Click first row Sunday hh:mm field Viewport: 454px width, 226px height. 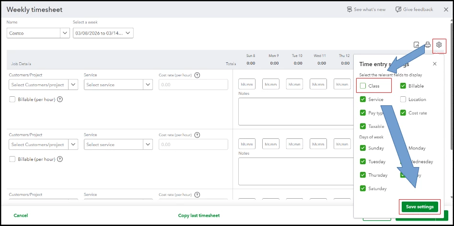pyautogui.click(x=247, y=84)
